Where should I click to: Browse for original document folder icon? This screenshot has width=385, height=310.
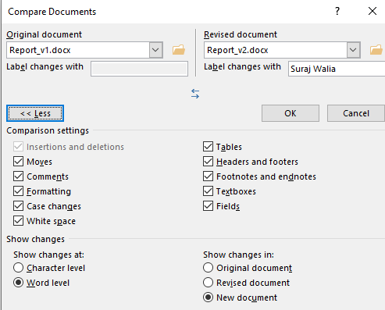179,50
